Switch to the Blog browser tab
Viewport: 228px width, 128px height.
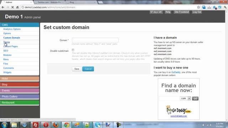click(x=81, y=2)
